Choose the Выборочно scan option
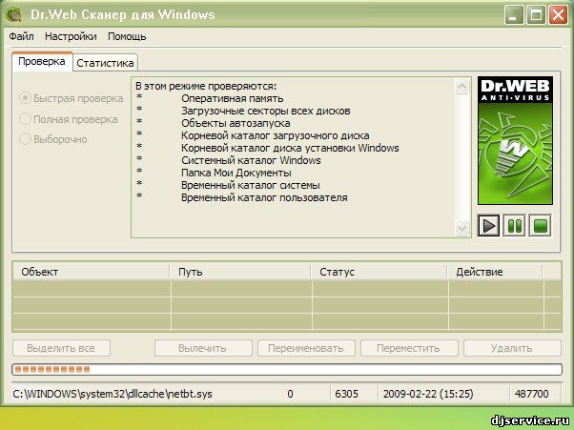This screenshot has height=430, width=574. pos(26,139)
